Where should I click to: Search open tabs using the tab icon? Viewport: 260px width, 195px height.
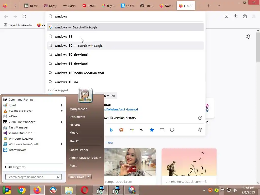tap(162, 130)
